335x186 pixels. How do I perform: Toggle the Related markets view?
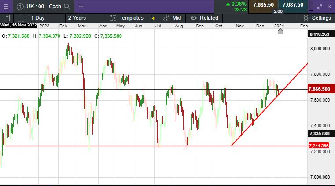pos(204,18)
